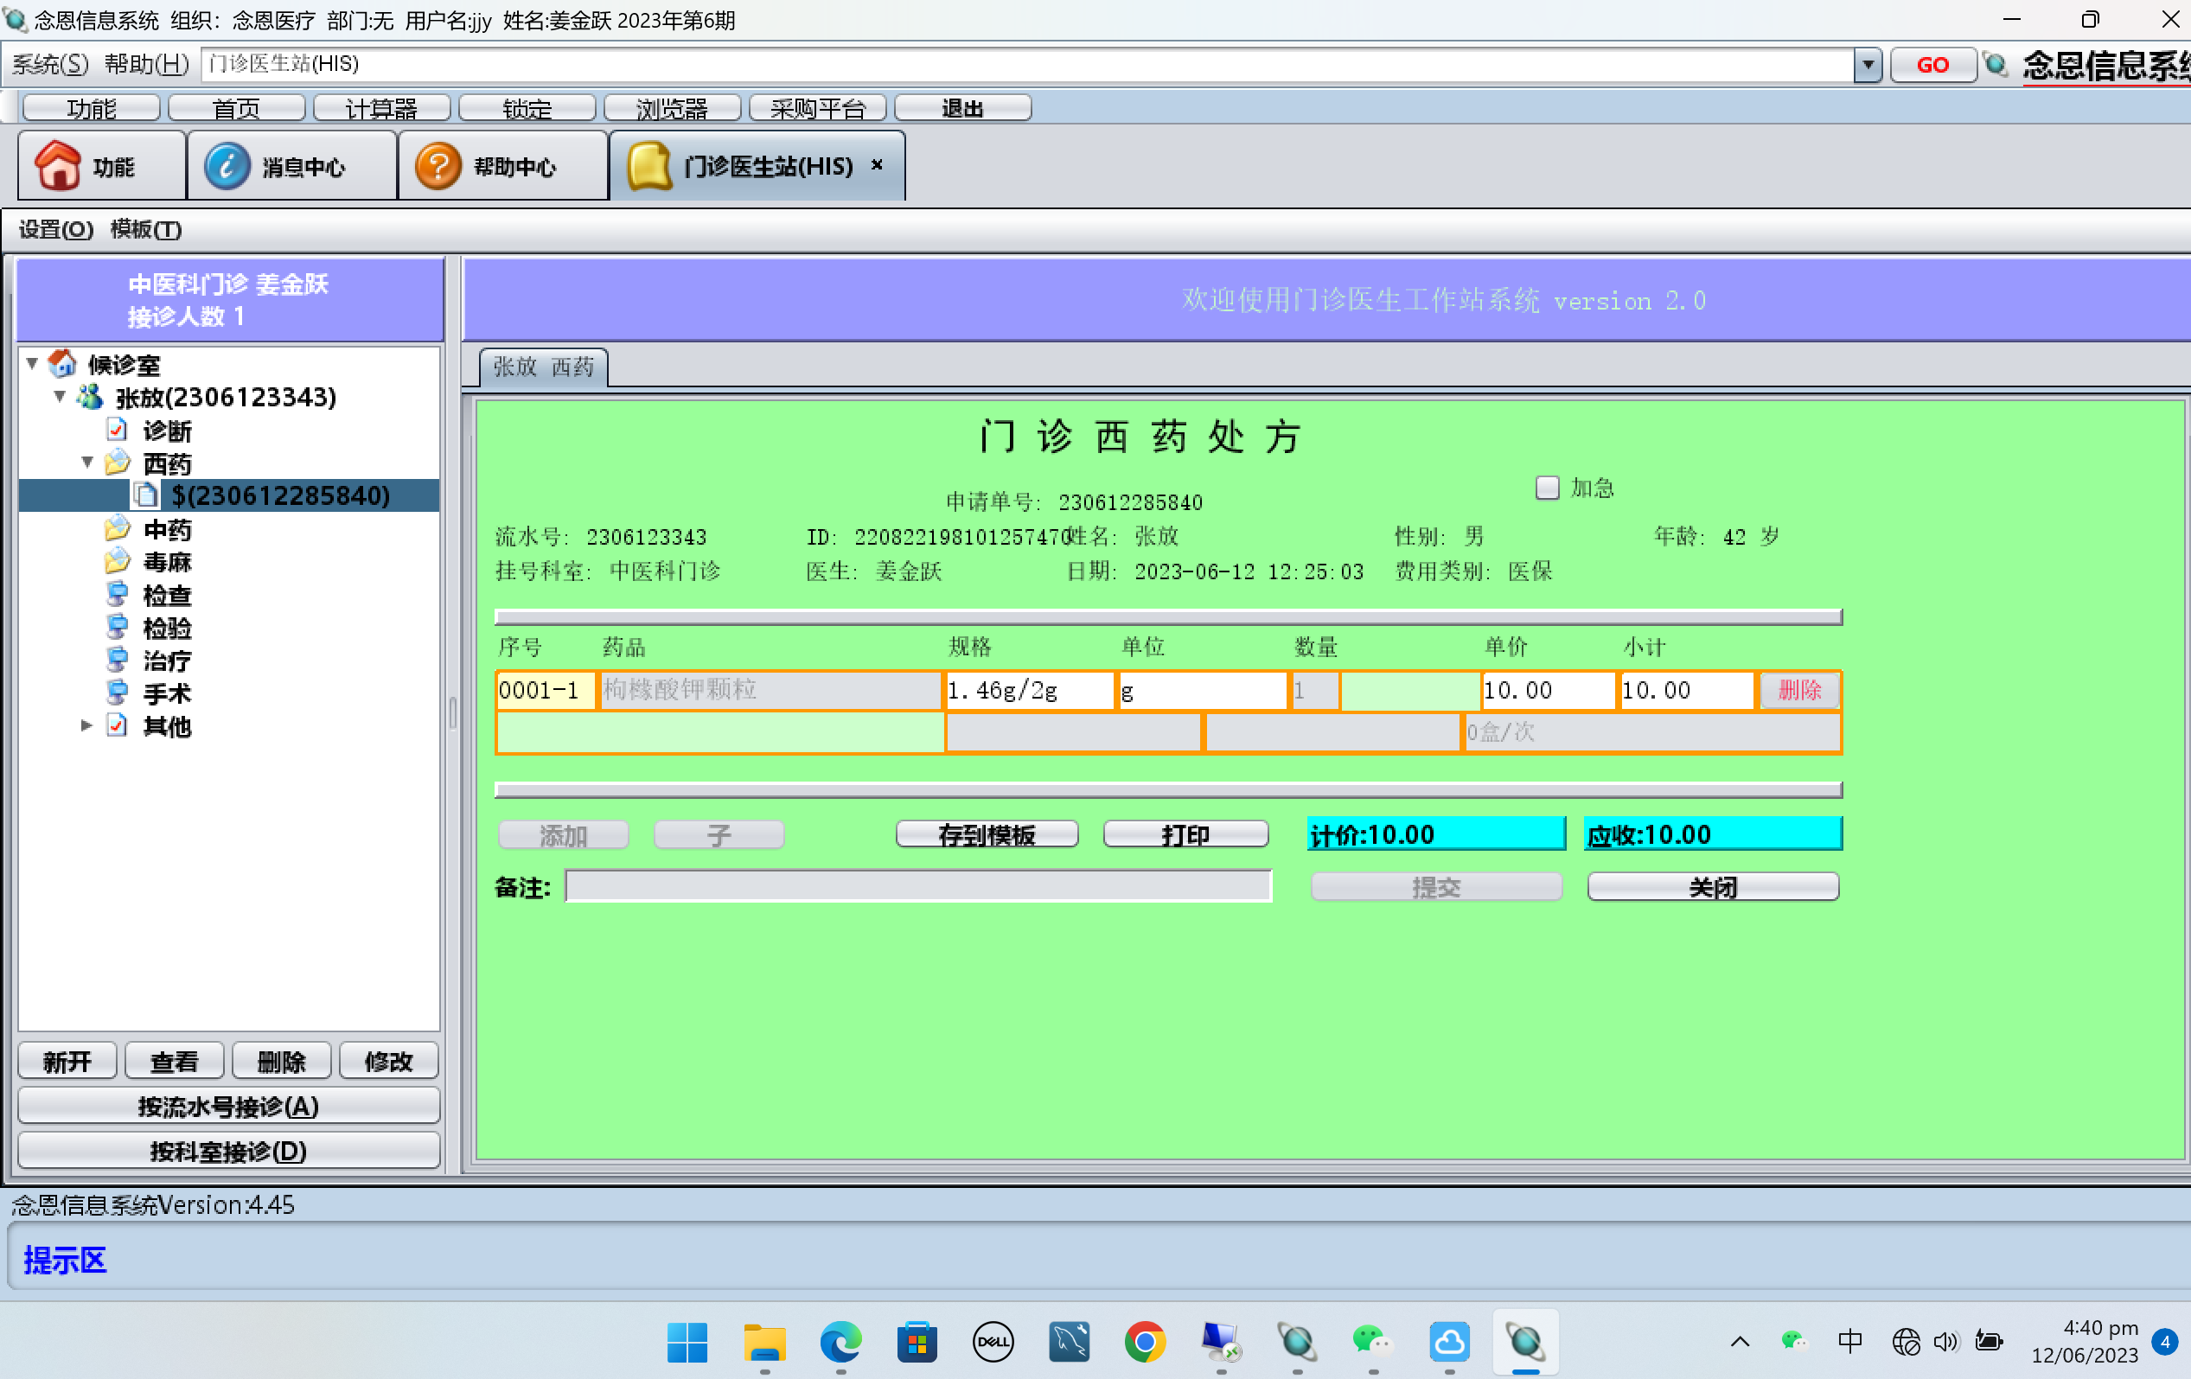Click the 规格 field showing 1.46g/2g
Viewport: 2191px width, 1379px height.
point(1029,690)
